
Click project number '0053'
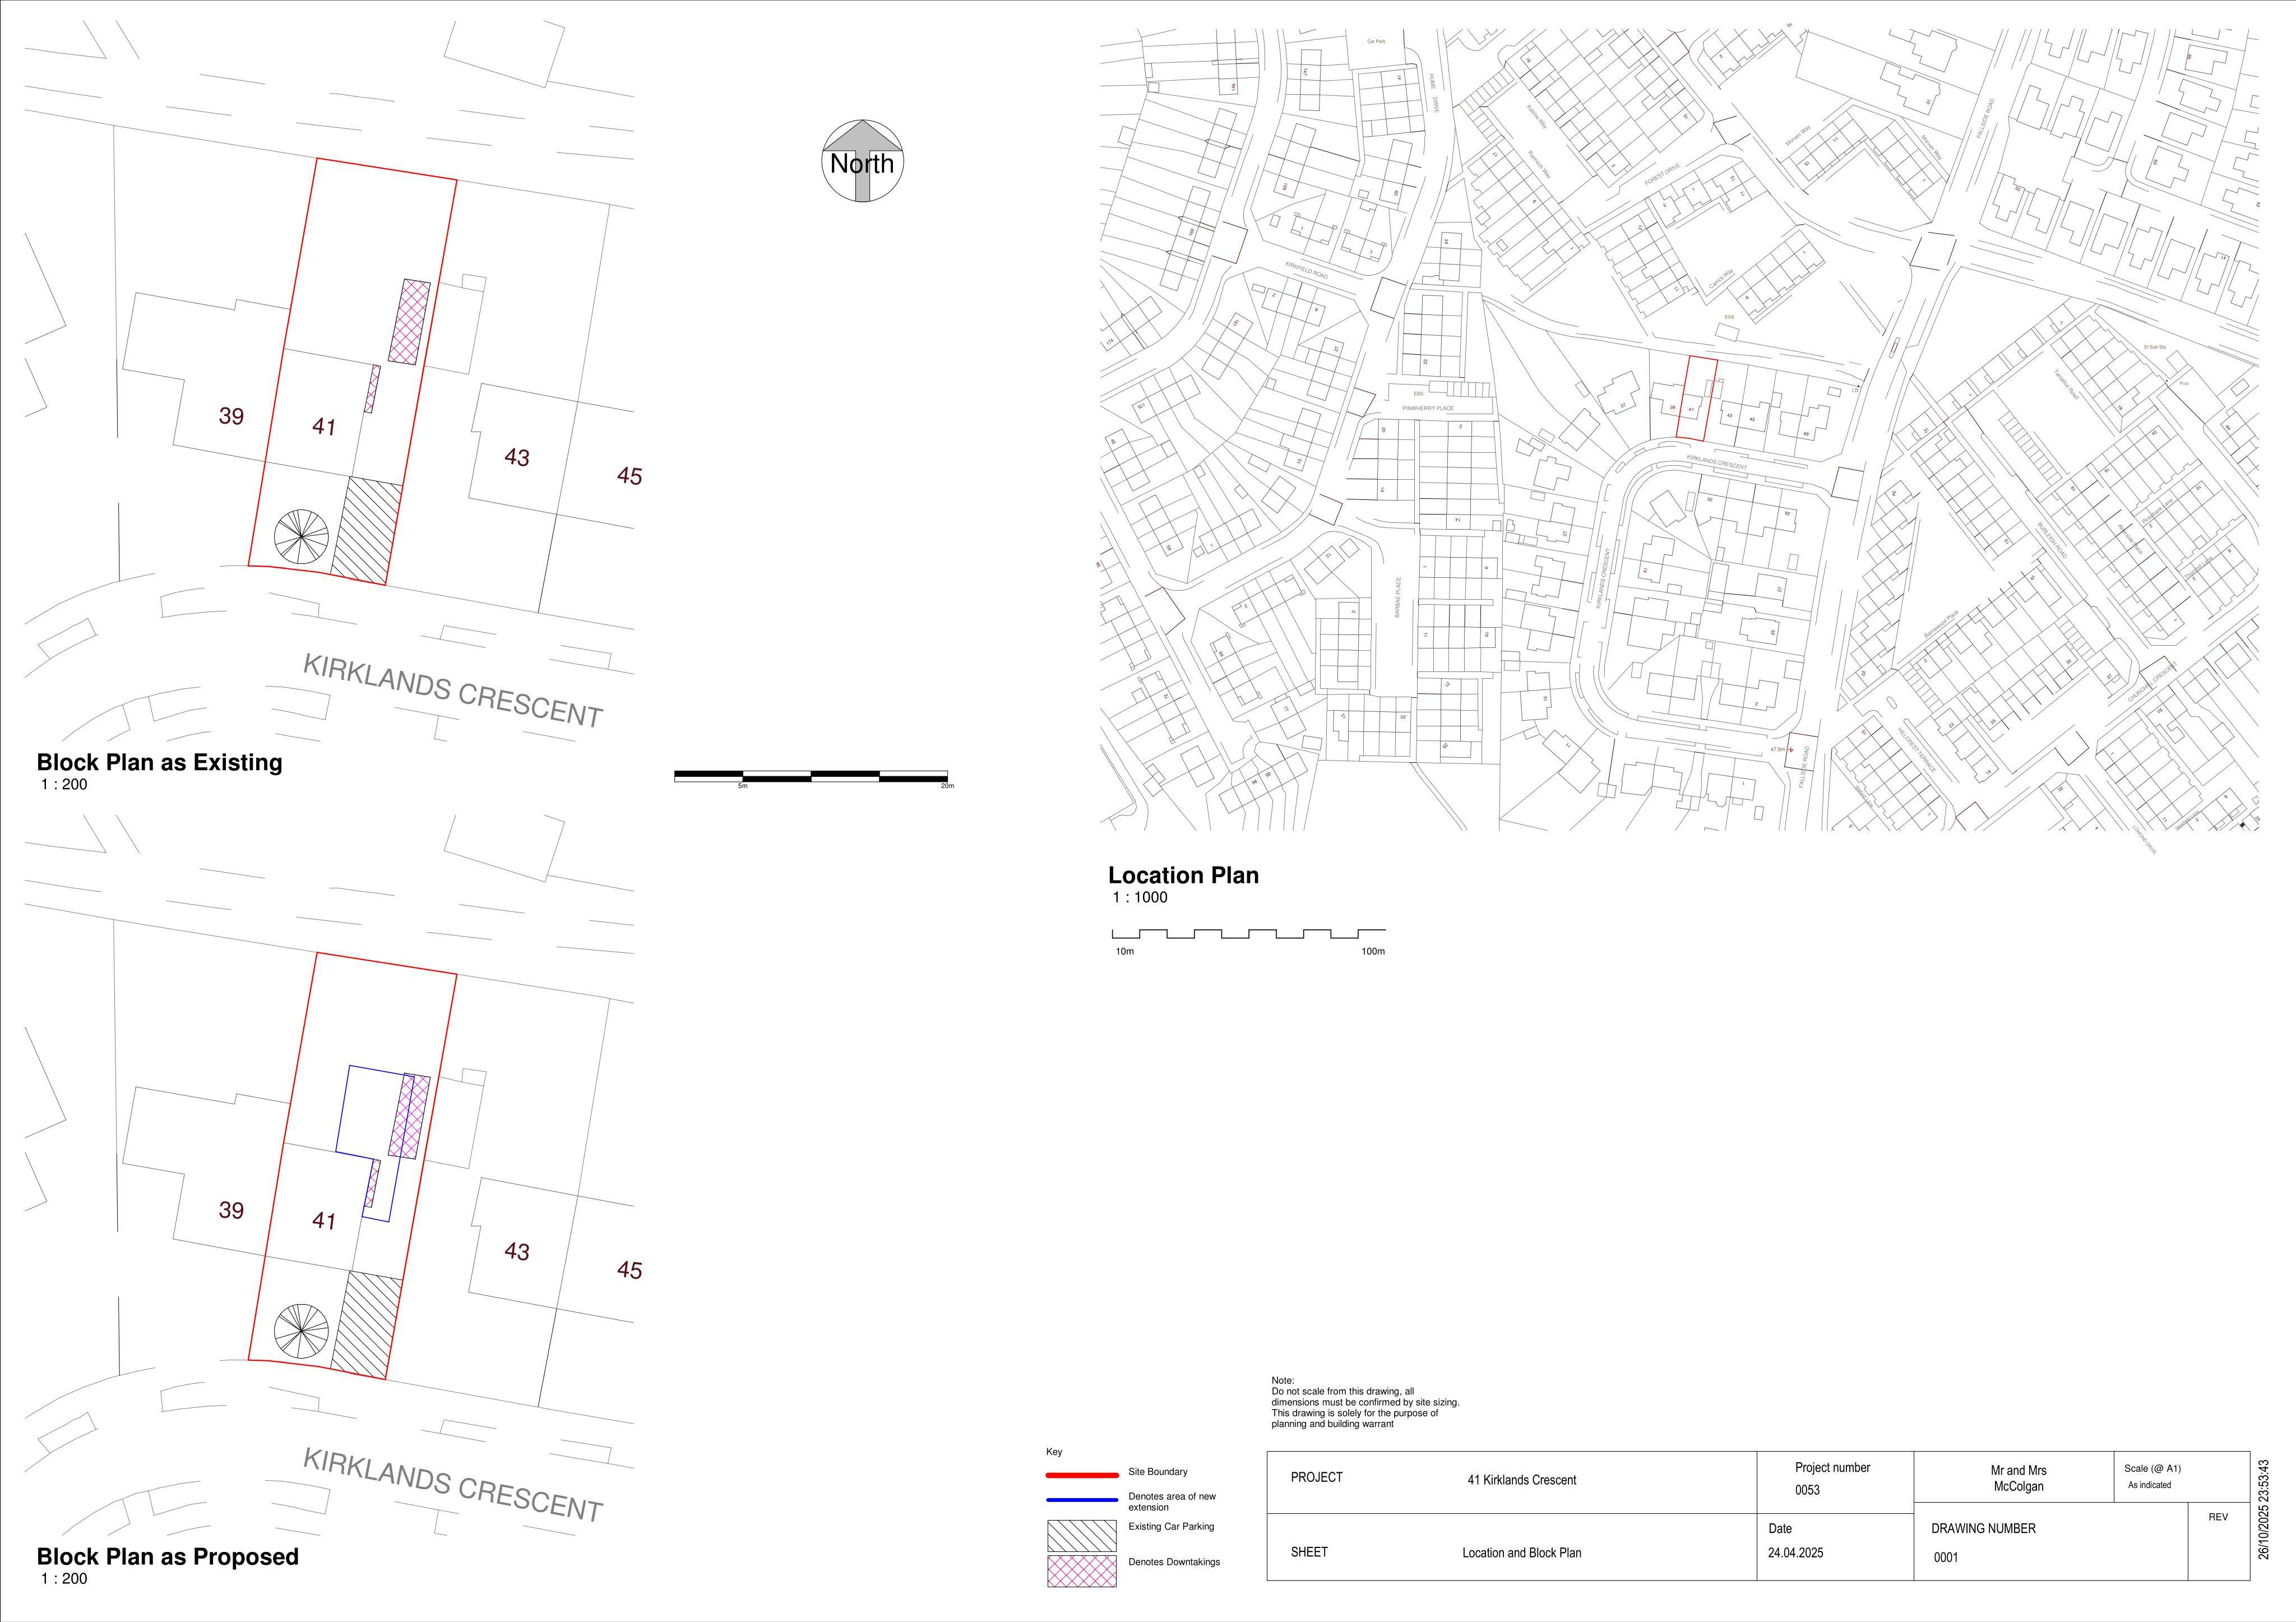1807,1490
